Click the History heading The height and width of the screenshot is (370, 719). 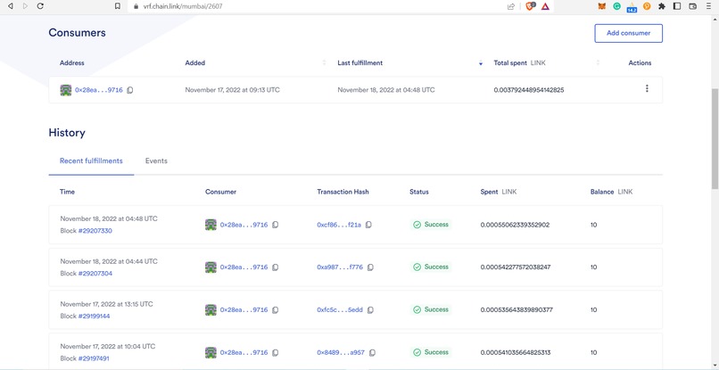click(67, 133)
